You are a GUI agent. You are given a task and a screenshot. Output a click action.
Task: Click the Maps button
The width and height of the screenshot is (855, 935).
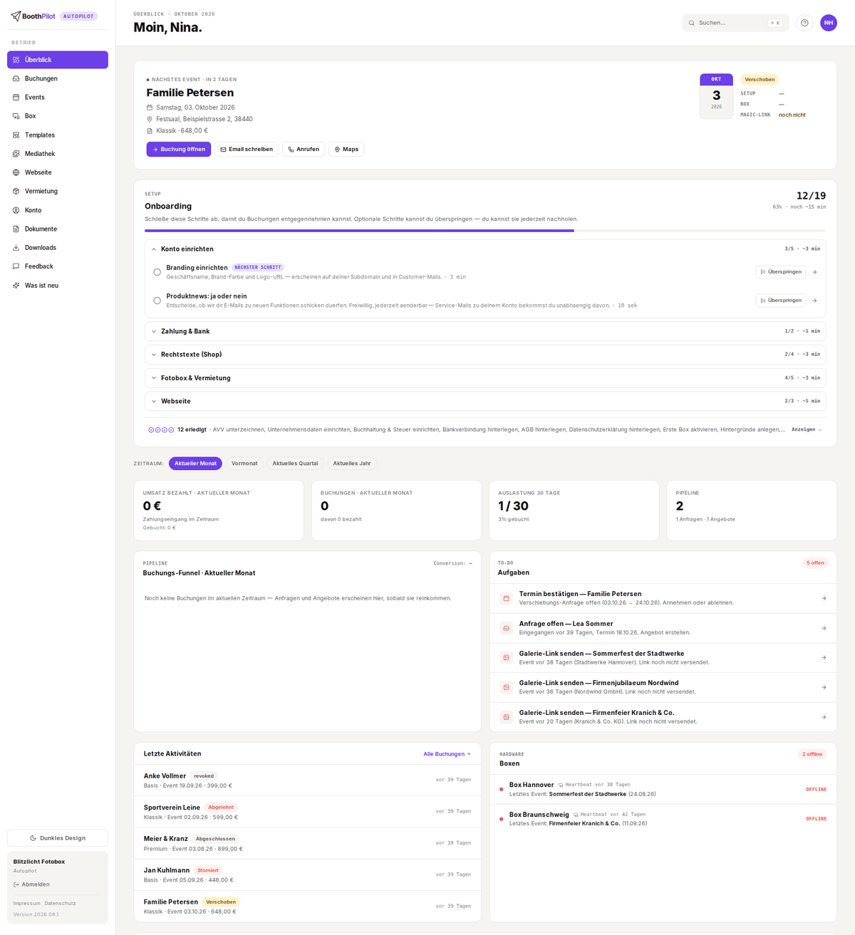tap(346, 150)
